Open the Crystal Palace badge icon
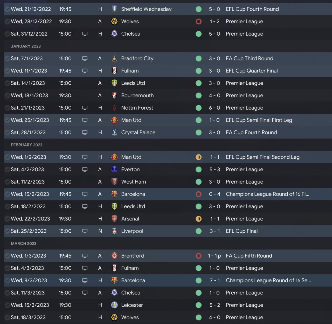 coord(114,132)
